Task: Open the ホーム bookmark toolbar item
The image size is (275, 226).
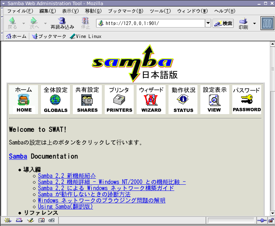Action: point(16,36)
